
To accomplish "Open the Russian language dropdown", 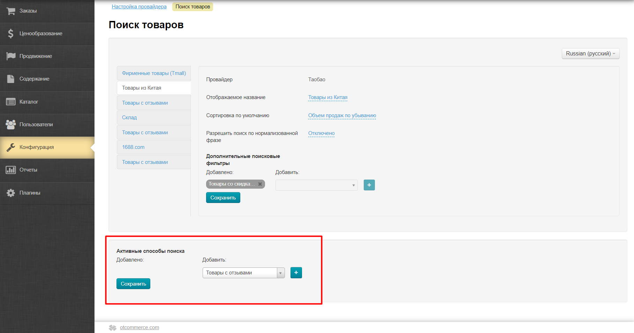I will click(590, 53).
